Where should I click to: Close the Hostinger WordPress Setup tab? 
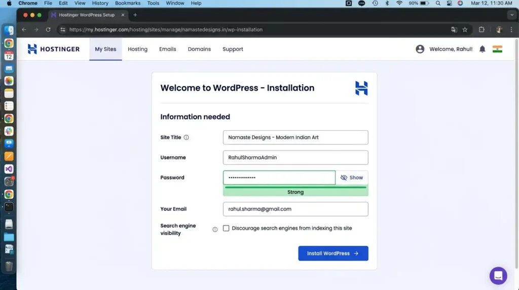(123, 15)
